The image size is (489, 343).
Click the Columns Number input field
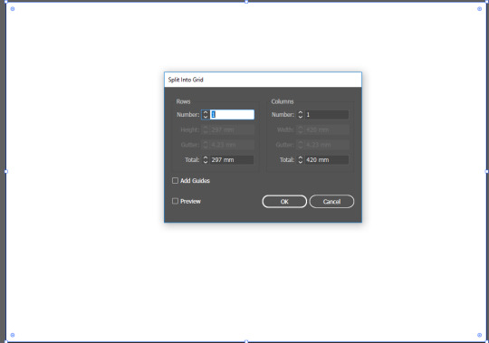pos(327,115)
